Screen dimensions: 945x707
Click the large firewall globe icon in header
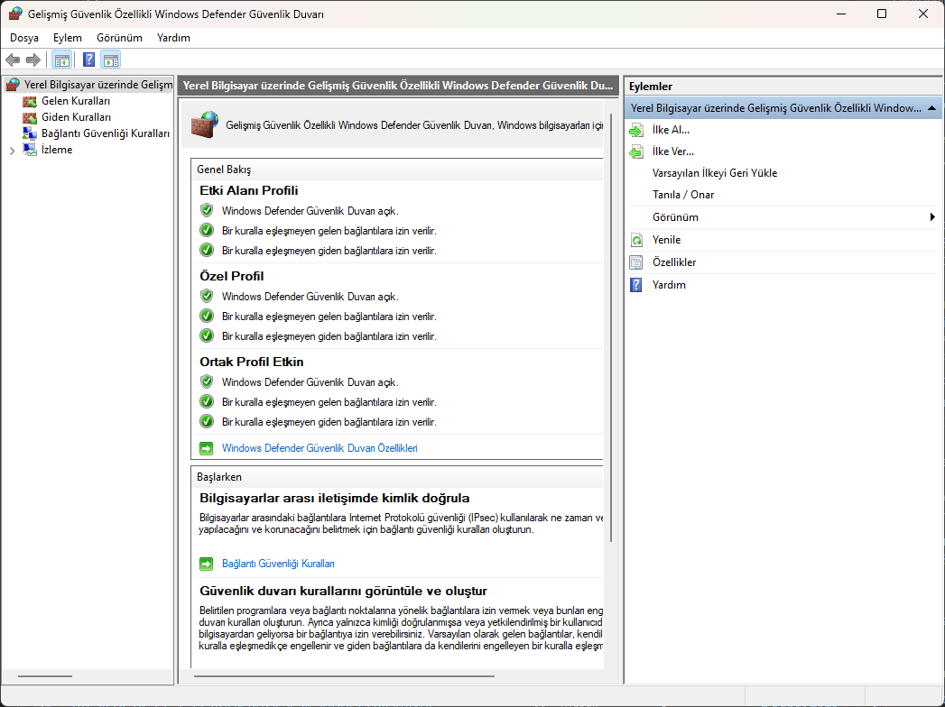[205, 124]
